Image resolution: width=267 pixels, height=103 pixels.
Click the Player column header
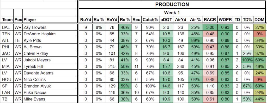pos(50,20)
